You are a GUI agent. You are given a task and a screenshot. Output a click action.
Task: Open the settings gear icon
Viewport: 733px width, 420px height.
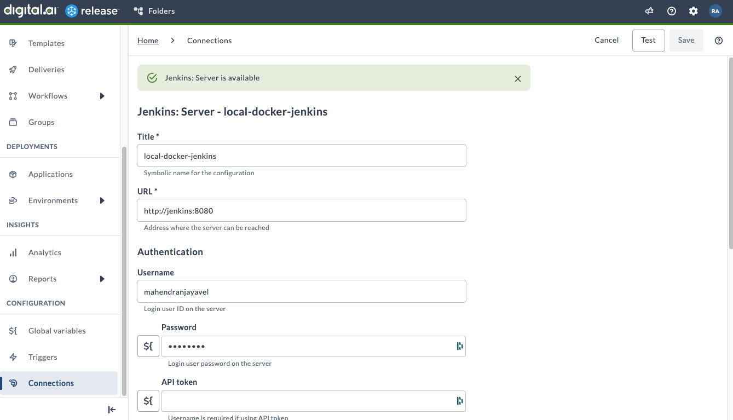coord(694,11)
